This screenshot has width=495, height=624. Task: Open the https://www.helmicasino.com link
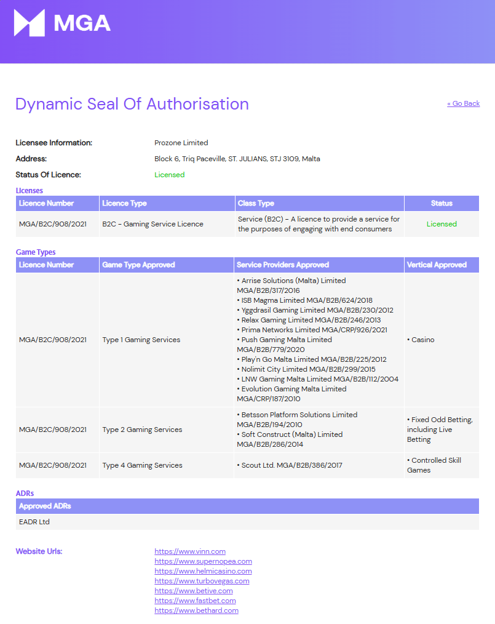coord(203,571)
